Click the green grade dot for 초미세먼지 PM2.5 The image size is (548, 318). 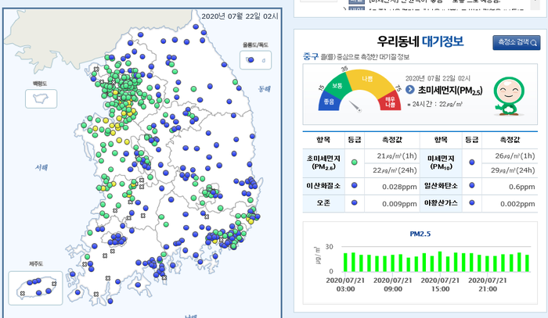[x=355, y=163]
